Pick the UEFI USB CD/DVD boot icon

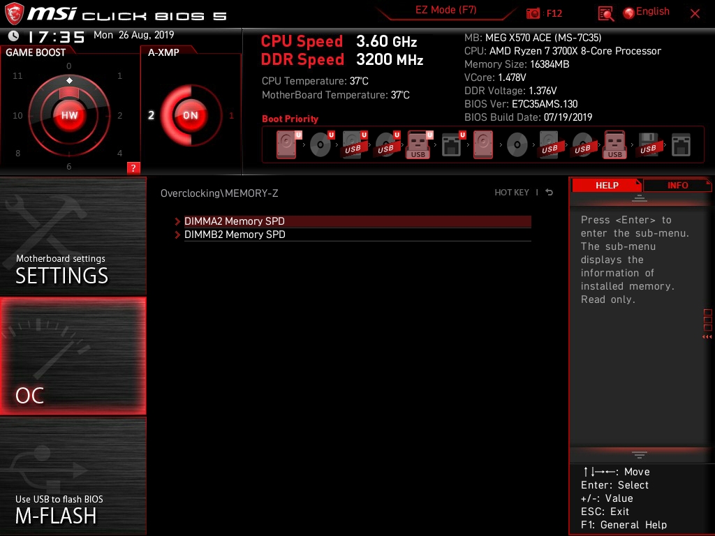pos(387,144)
